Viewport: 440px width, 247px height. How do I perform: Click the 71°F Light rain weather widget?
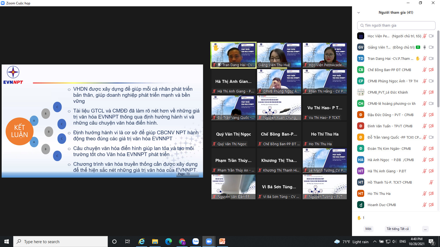pos(351,242)
